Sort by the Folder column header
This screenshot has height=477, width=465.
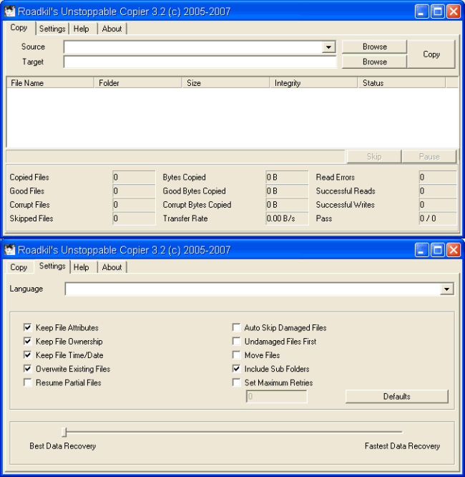(137, 83)
